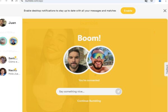Image resolution: width=168 pixels, height=112 pixels.
Task: Click translate page icon in address bar
Action: (x=146, y=1)
